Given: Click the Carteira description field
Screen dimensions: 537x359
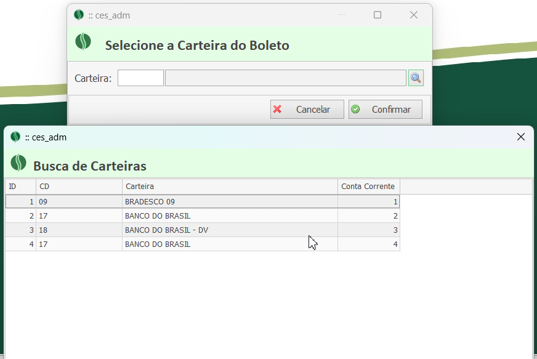Looking at the screenshot, I should 286,78.
